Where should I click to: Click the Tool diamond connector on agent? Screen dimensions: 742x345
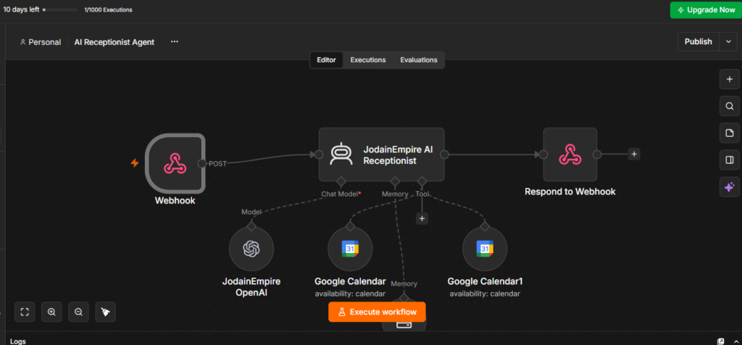click(422, 181)
